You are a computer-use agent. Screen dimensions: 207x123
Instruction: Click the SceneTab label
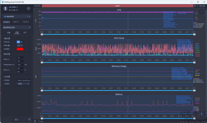point(37,6)
